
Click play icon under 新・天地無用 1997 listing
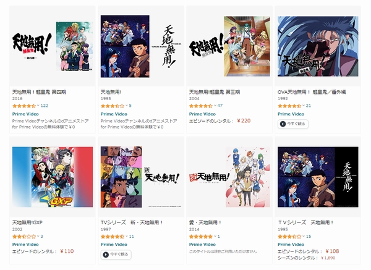pos(106,255)
